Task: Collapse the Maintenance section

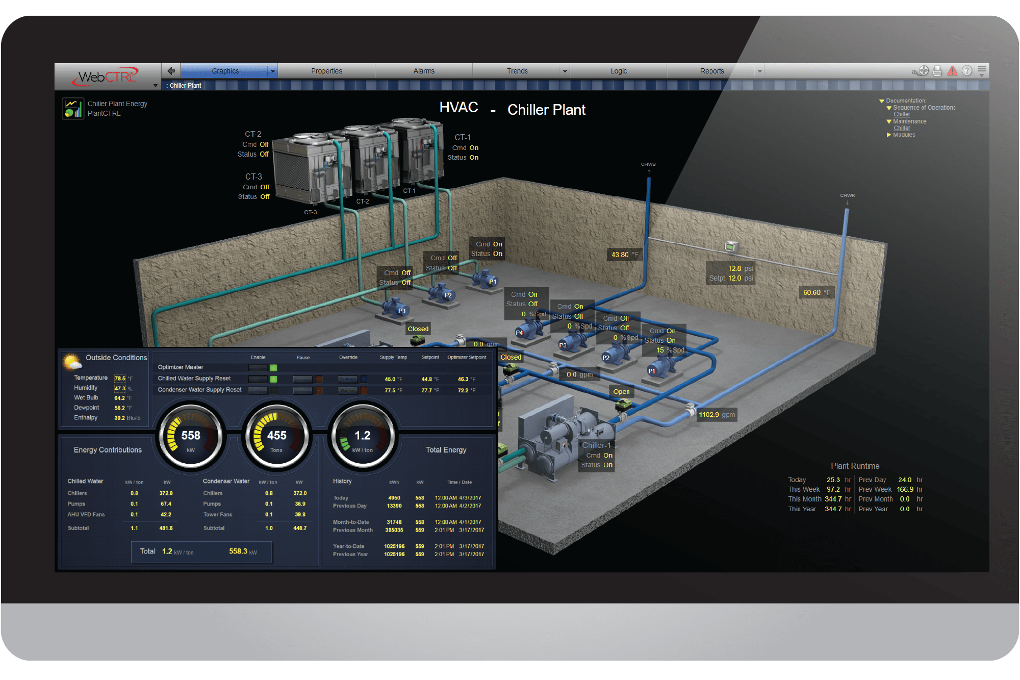Action: (889, 121)
